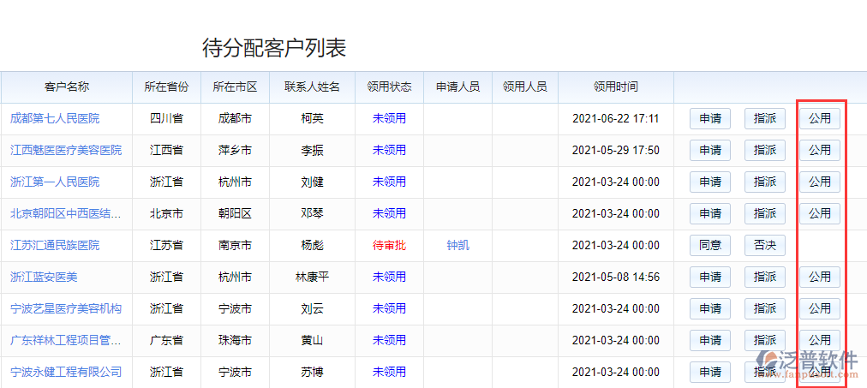The height and width of the screenshot is (388, 867).
Task: Click 公用 button for 成都第七人民医院
Action: pos(819,118)
